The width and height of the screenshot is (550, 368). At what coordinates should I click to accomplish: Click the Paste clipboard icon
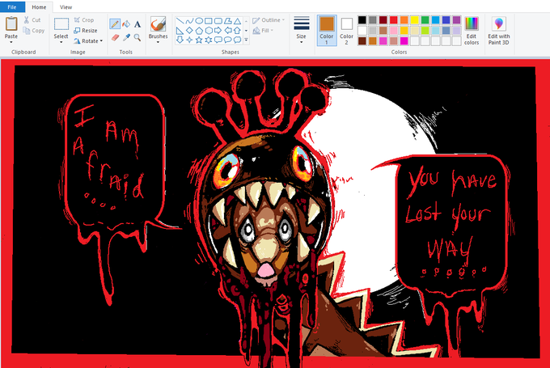pos(11,23)
